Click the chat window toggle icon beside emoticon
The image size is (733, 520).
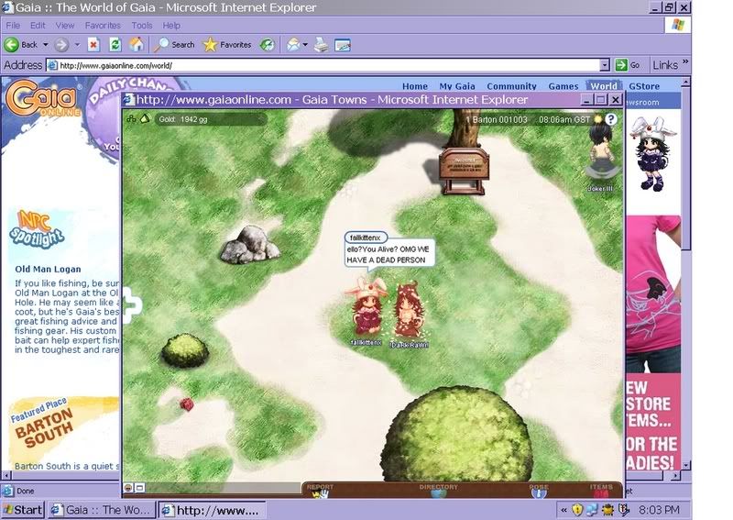[x=139, y=488]
